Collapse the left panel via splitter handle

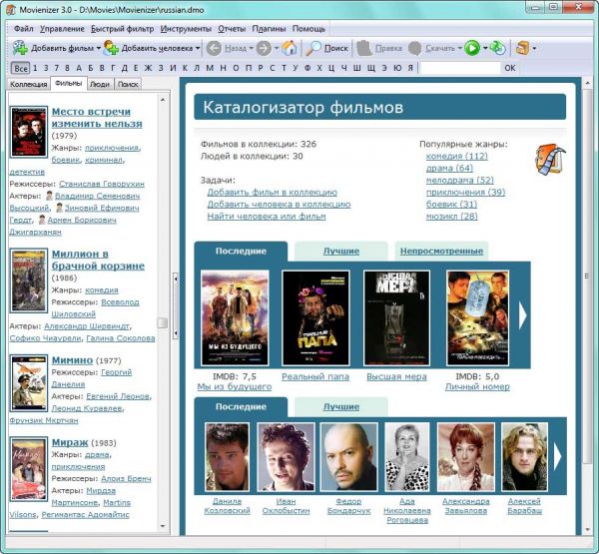click(x=176, y=305)
